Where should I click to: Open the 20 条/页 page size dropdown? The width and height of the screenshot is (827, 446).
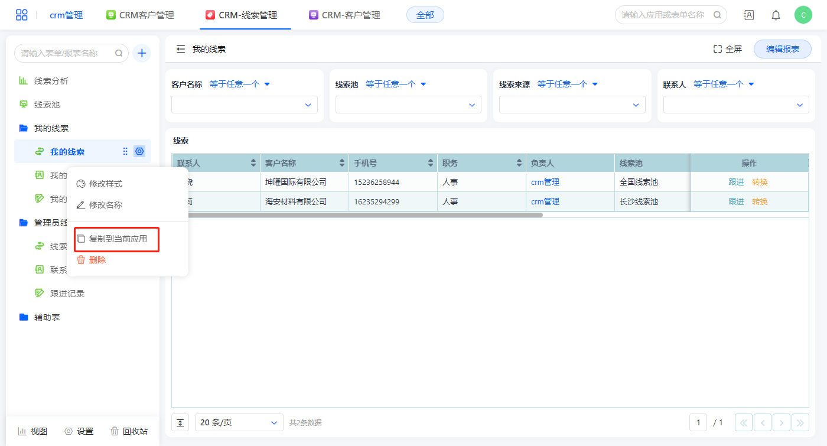239,422
